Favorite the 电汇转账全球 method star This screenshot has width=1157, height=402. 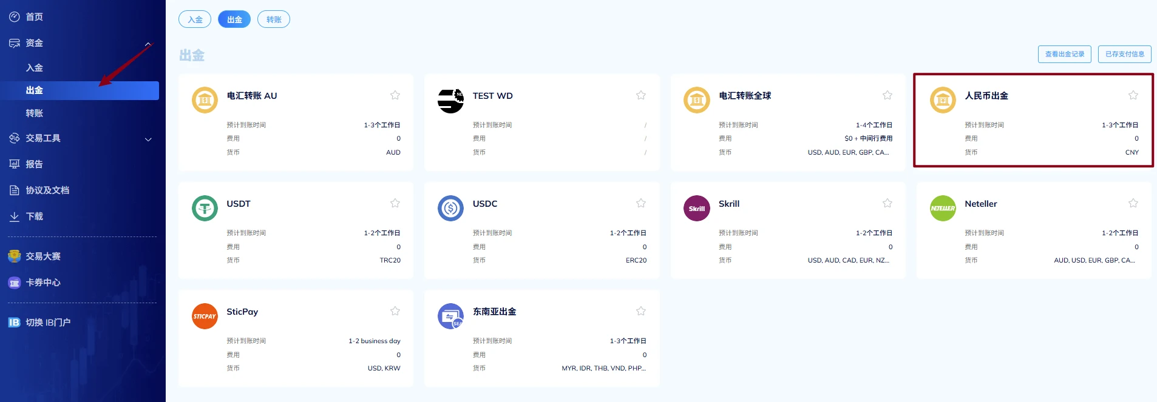point(887,95)
